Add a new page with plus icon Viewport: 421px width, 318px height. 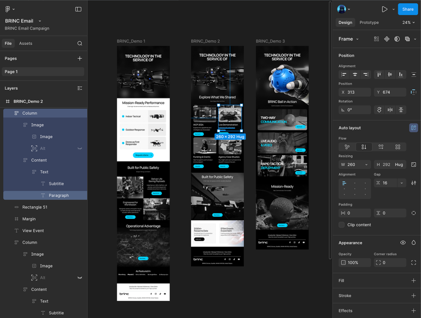pyautogui.click(x=80, y=58)
